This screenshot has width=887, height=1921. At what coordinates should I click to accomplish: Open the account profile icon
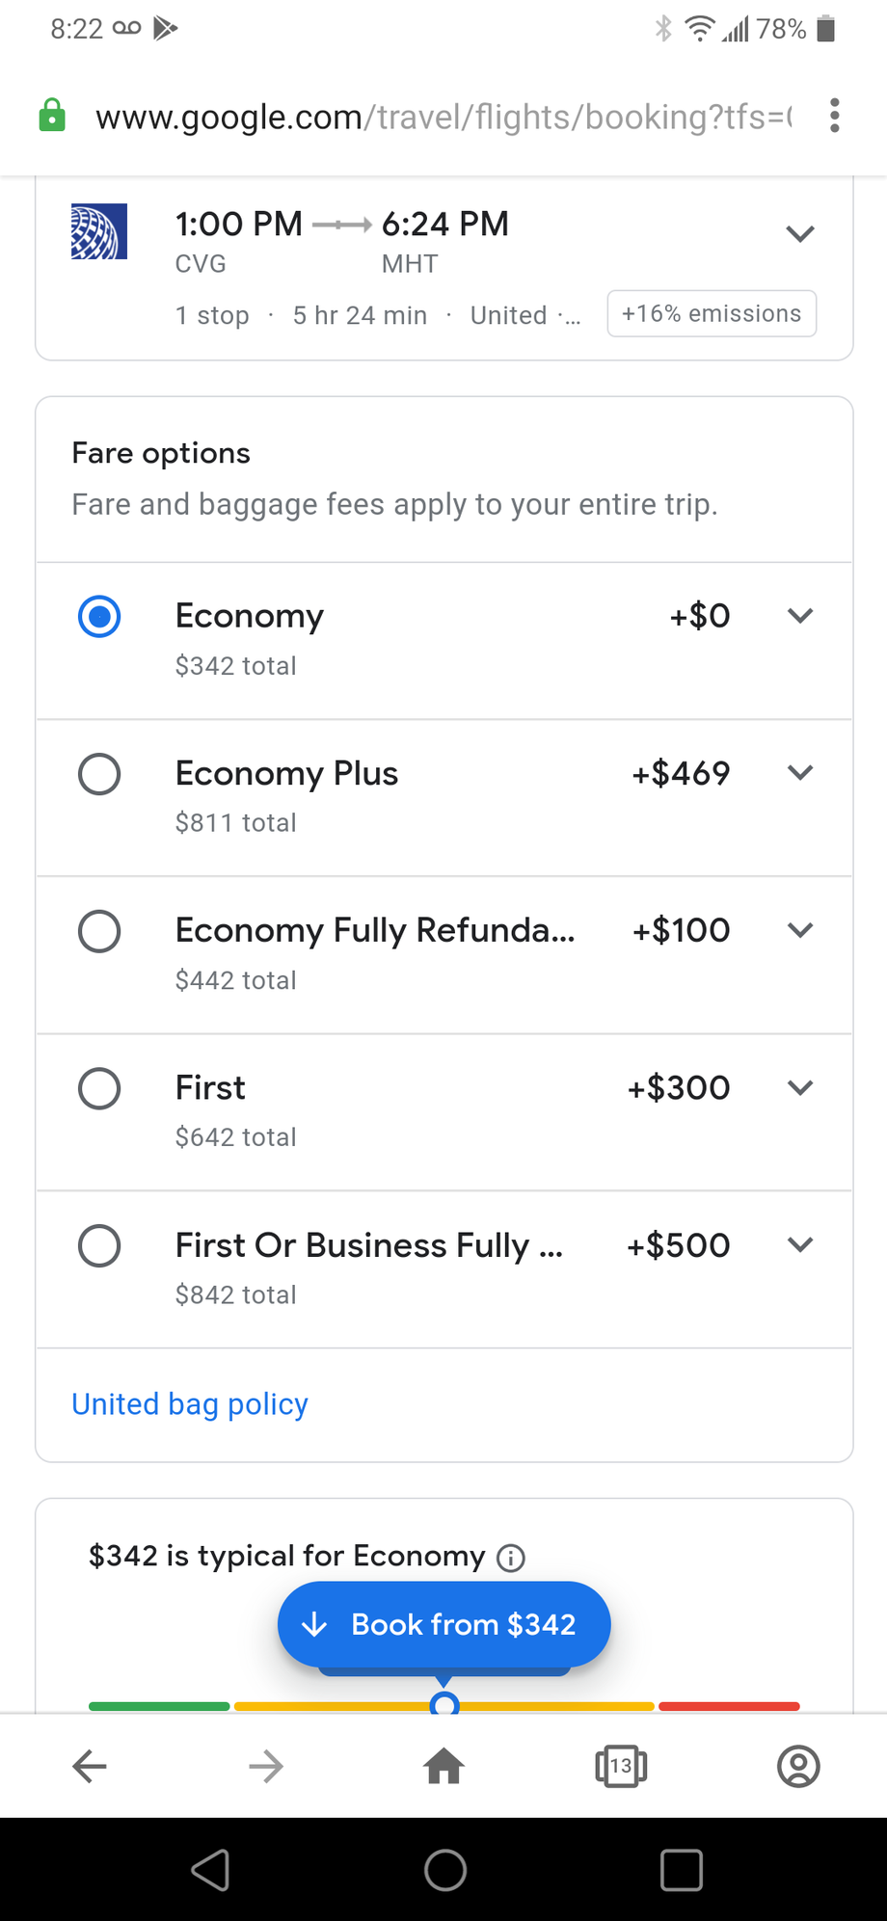tap(798, 1766)
